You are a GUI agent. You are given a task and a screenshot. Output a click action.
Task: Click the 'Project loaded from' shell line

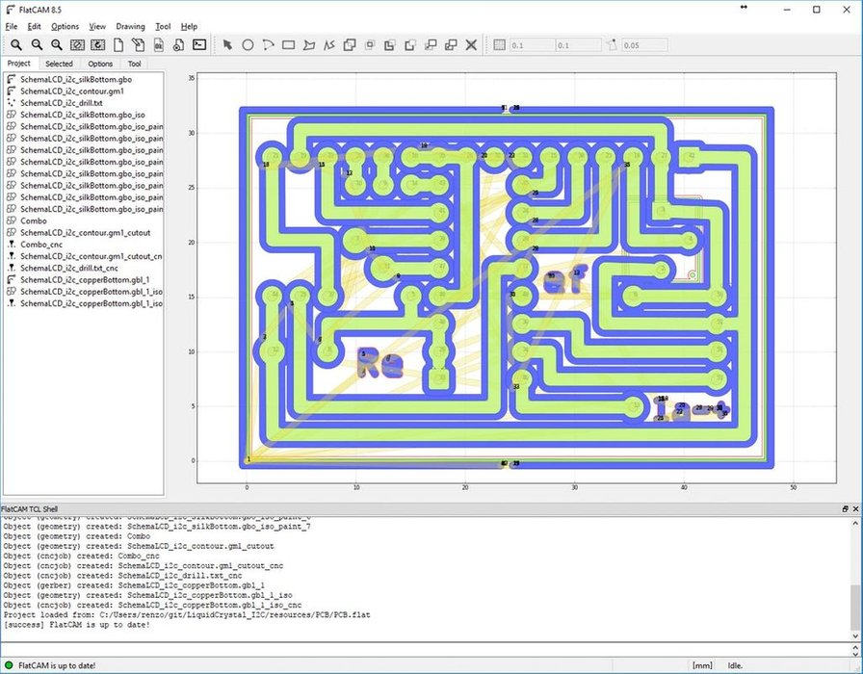coord(187,614)
